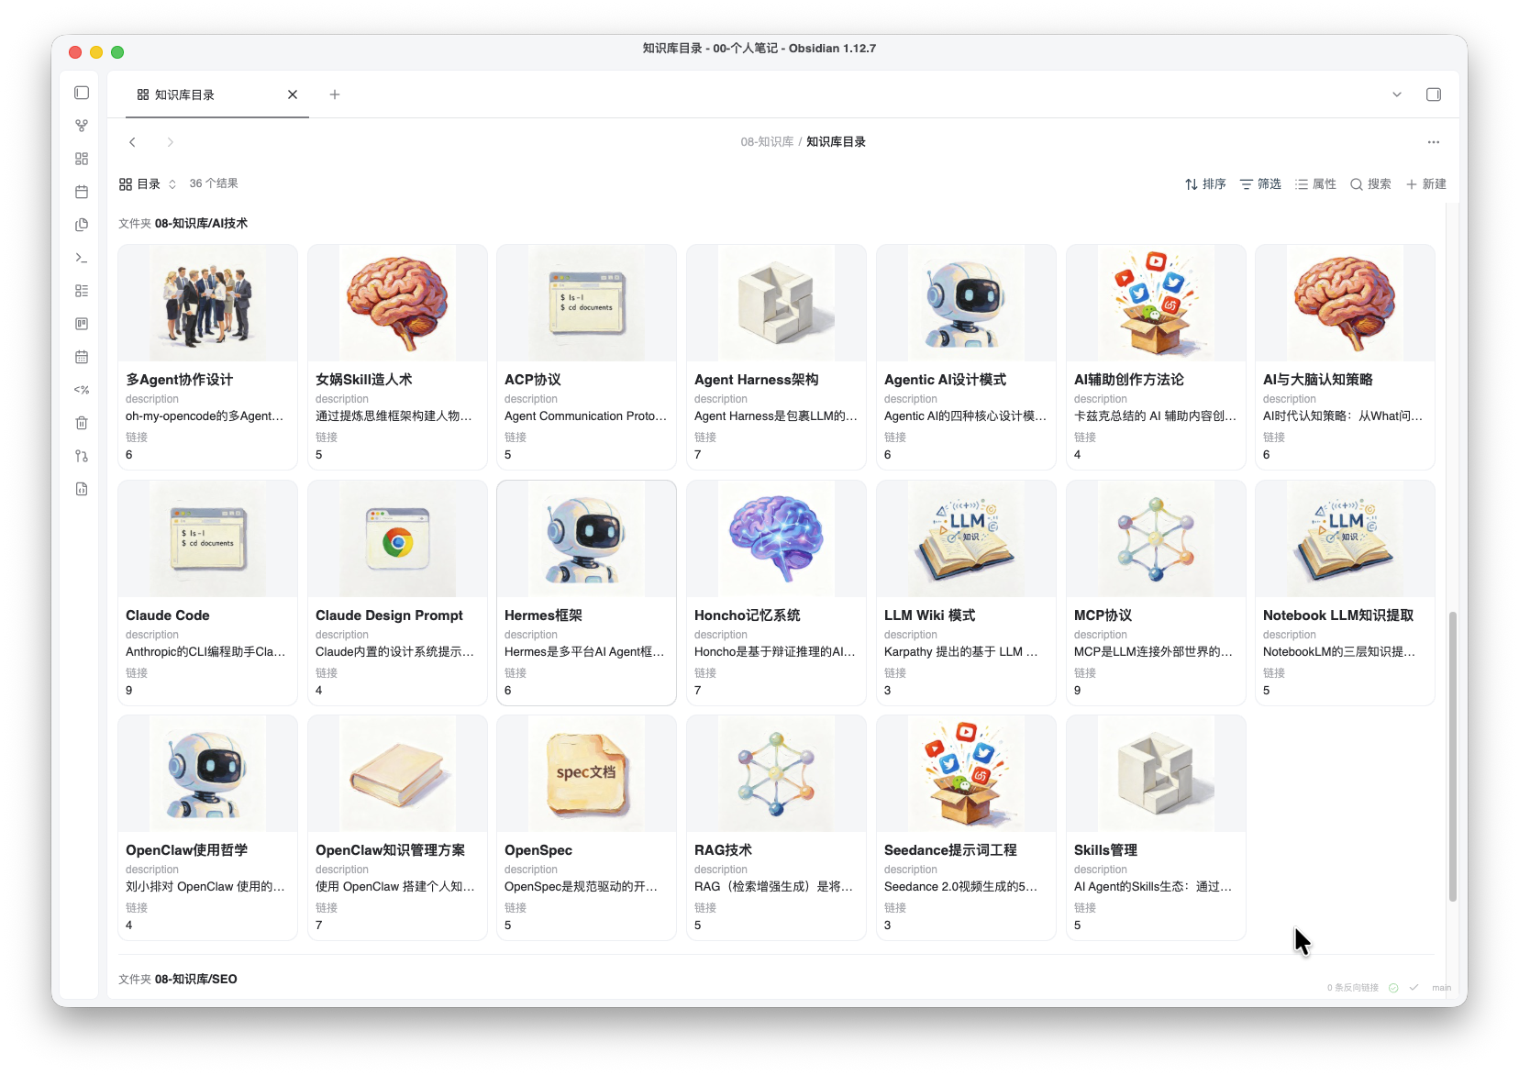Image resolution: width=1519 pixels, height=1075 pixels.
Task: Open the more options ellipsis menu
Action: [x=1434, y=142]
